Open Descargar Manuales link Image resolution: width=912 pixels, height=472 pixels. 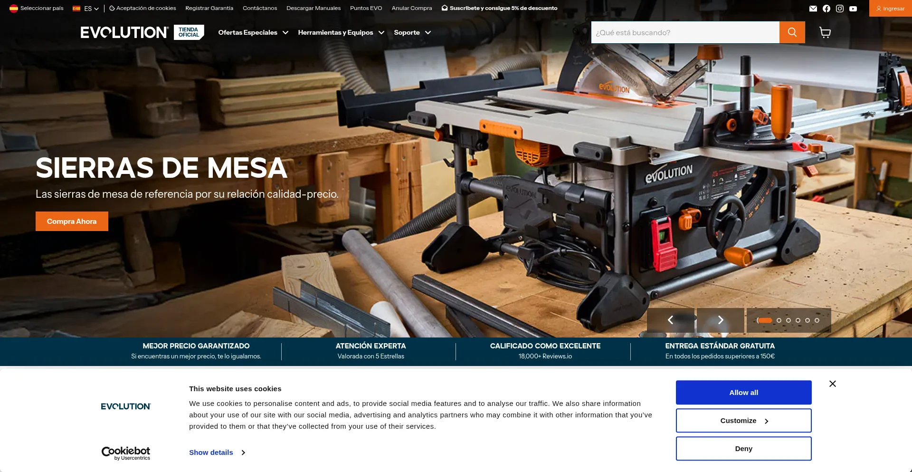pos(313,8)
